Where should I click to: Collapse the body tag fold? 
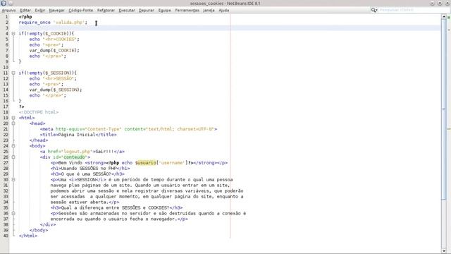pyautogui.click(x=13, y=146)
